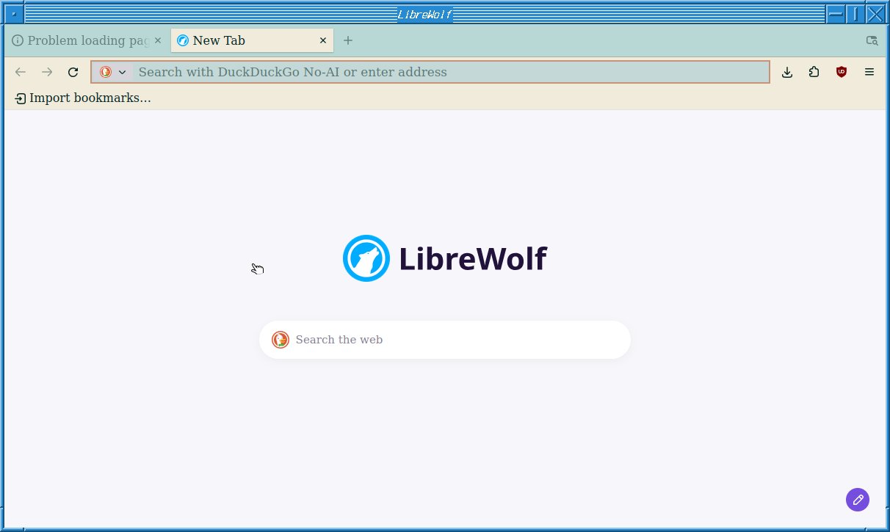Select the New Tab tab
The height and width of the screenshot is (532, 890).
pyautogui.click(x=252, y=40)
